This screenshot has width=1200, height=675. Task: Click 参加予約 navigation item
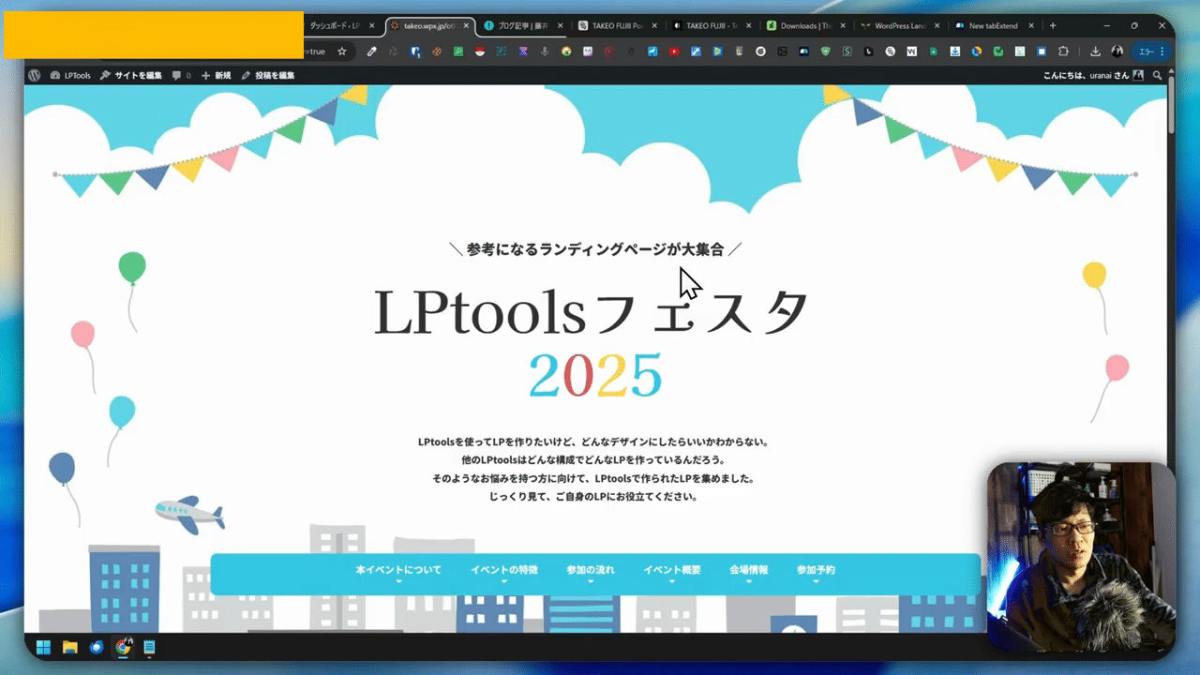pos(816,570)
